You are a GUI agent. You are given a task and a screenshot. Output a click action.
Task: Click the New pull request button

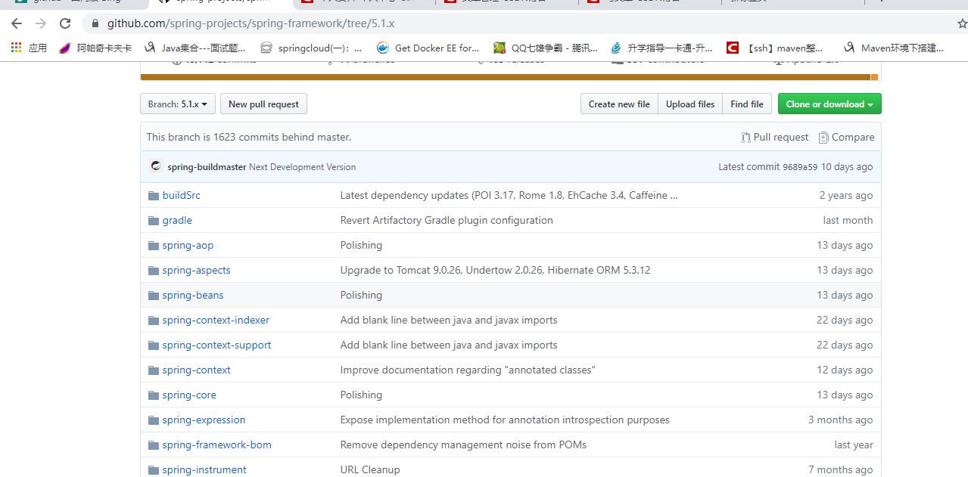[x=263, y=104]
